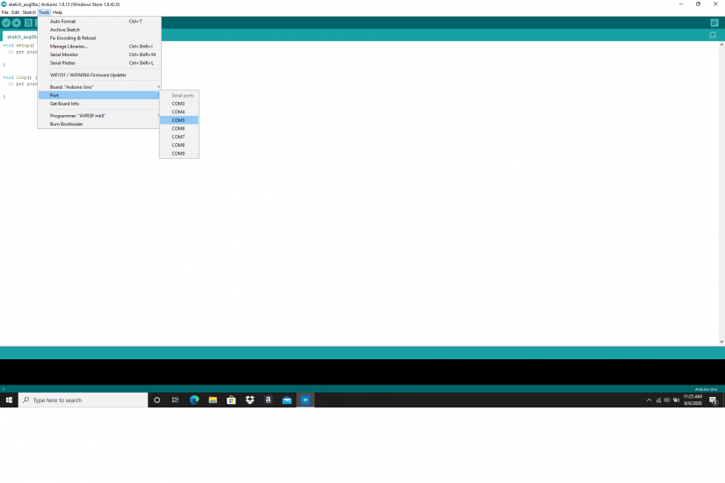725x483 pixels.
Task: Expand the Board: "Arduino Uno" submenu
Action: (x=99, y=87)
